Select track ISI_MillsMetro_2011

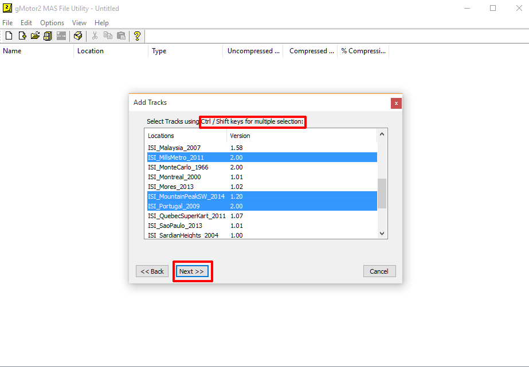(262, 157)
